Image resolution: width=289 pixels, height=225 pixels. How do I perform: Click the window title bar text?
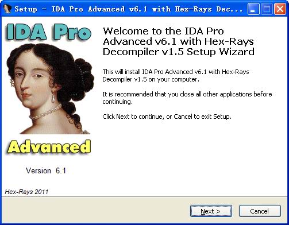point(129,9)
